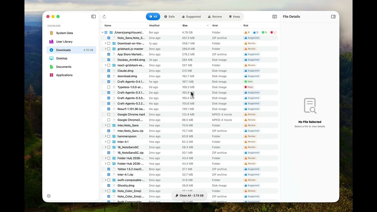Uncheck the App Store Marketi... checkbox
The width and height of the screenshot is (377, 212).
(109, 54)
